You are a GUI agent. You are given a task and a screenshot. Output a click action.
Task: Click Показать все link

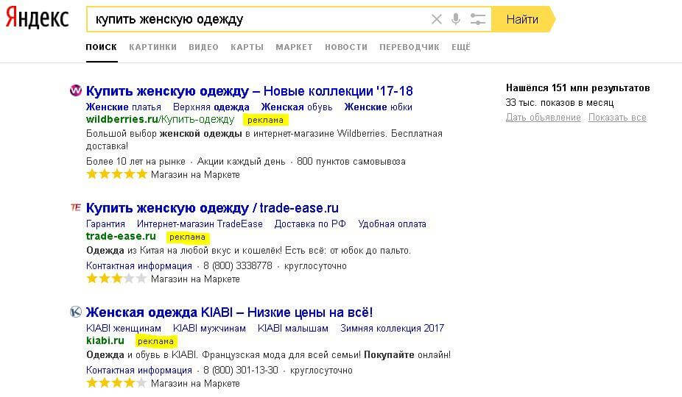click(x=617, y=118)
